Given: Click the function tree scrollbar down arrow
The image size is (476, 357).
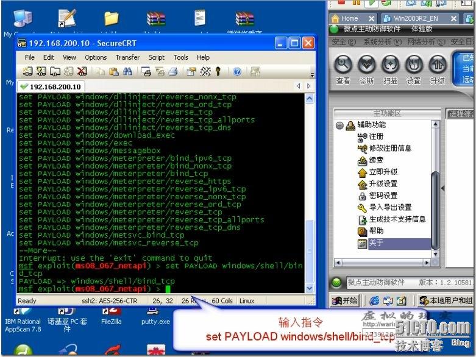Looking at the screenshot, I should (x=435, y=254).
